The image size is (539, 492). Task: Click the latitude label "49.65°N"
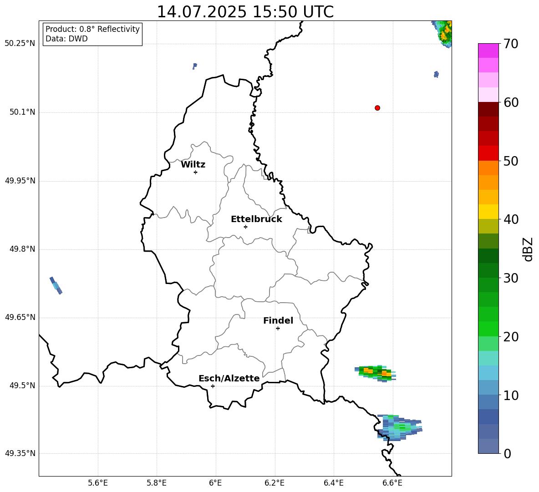pyautogui.click(x=20, y=317)
